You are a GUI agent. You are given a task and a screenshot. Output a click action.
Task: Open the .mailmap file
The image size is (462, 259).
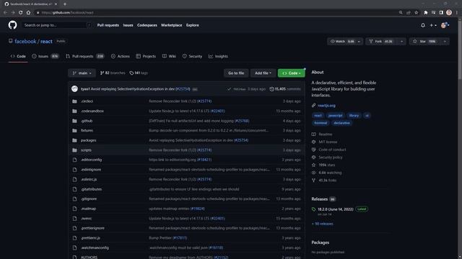tap(88, 209)
